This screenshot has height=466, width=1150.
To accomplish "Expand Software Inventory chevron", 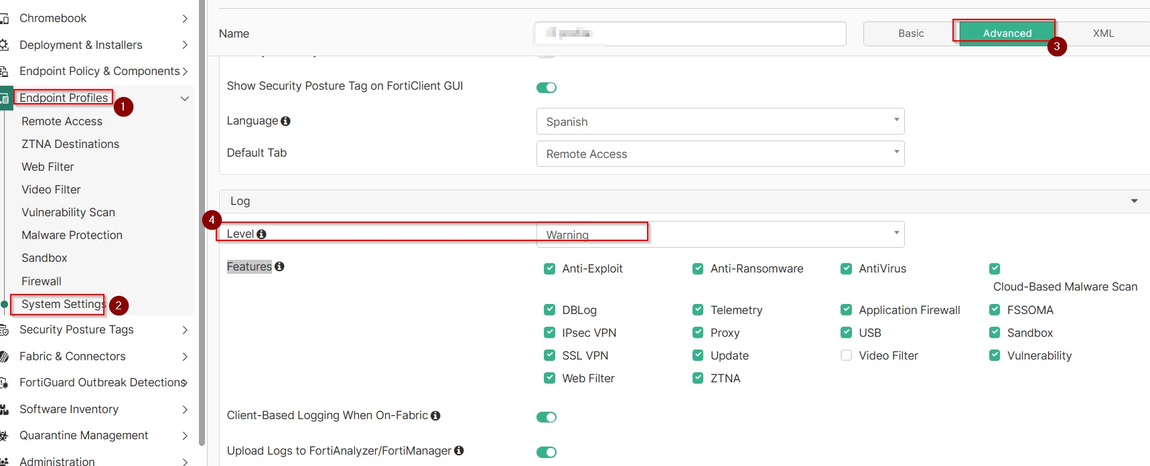I will [x=185, y=410].
